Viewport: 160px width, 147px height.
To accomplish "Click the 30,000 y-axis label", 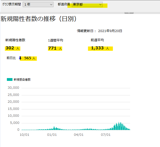I will point(14,88).
